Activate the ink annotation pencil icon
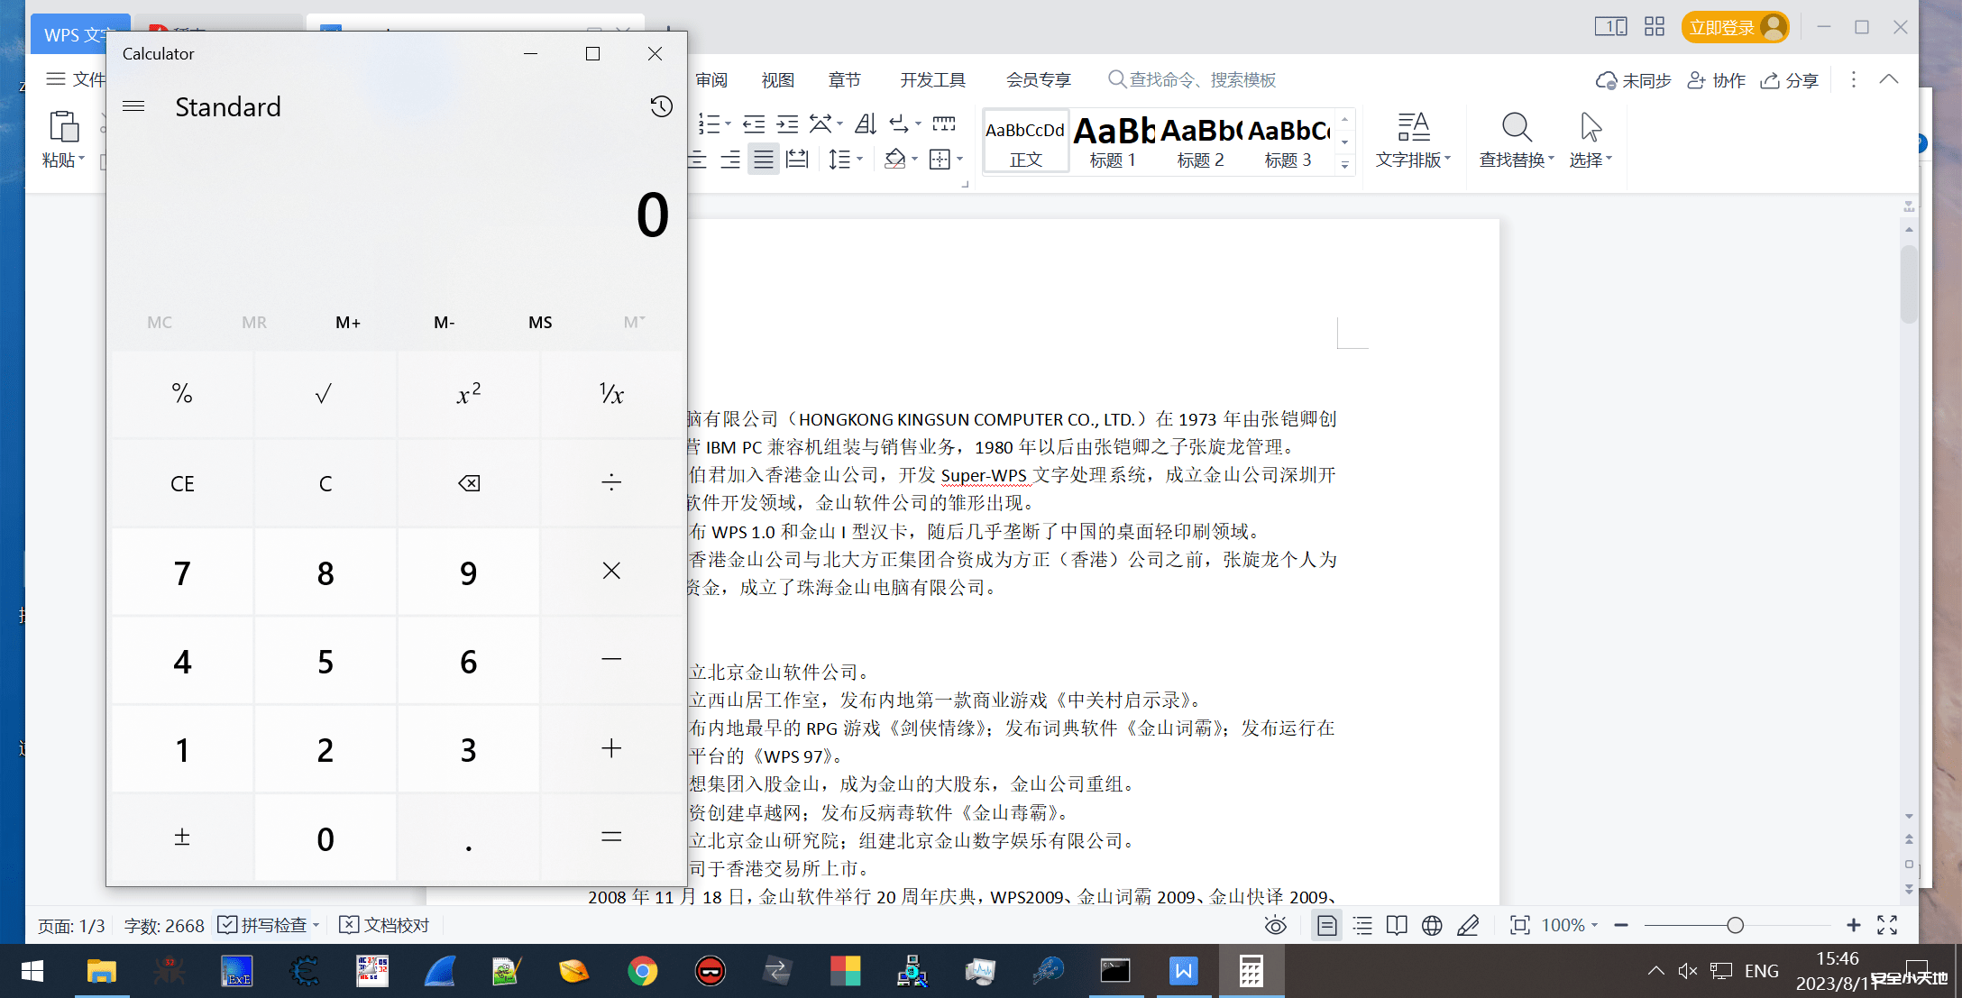1962x998 pixels. pos(1469,925)
